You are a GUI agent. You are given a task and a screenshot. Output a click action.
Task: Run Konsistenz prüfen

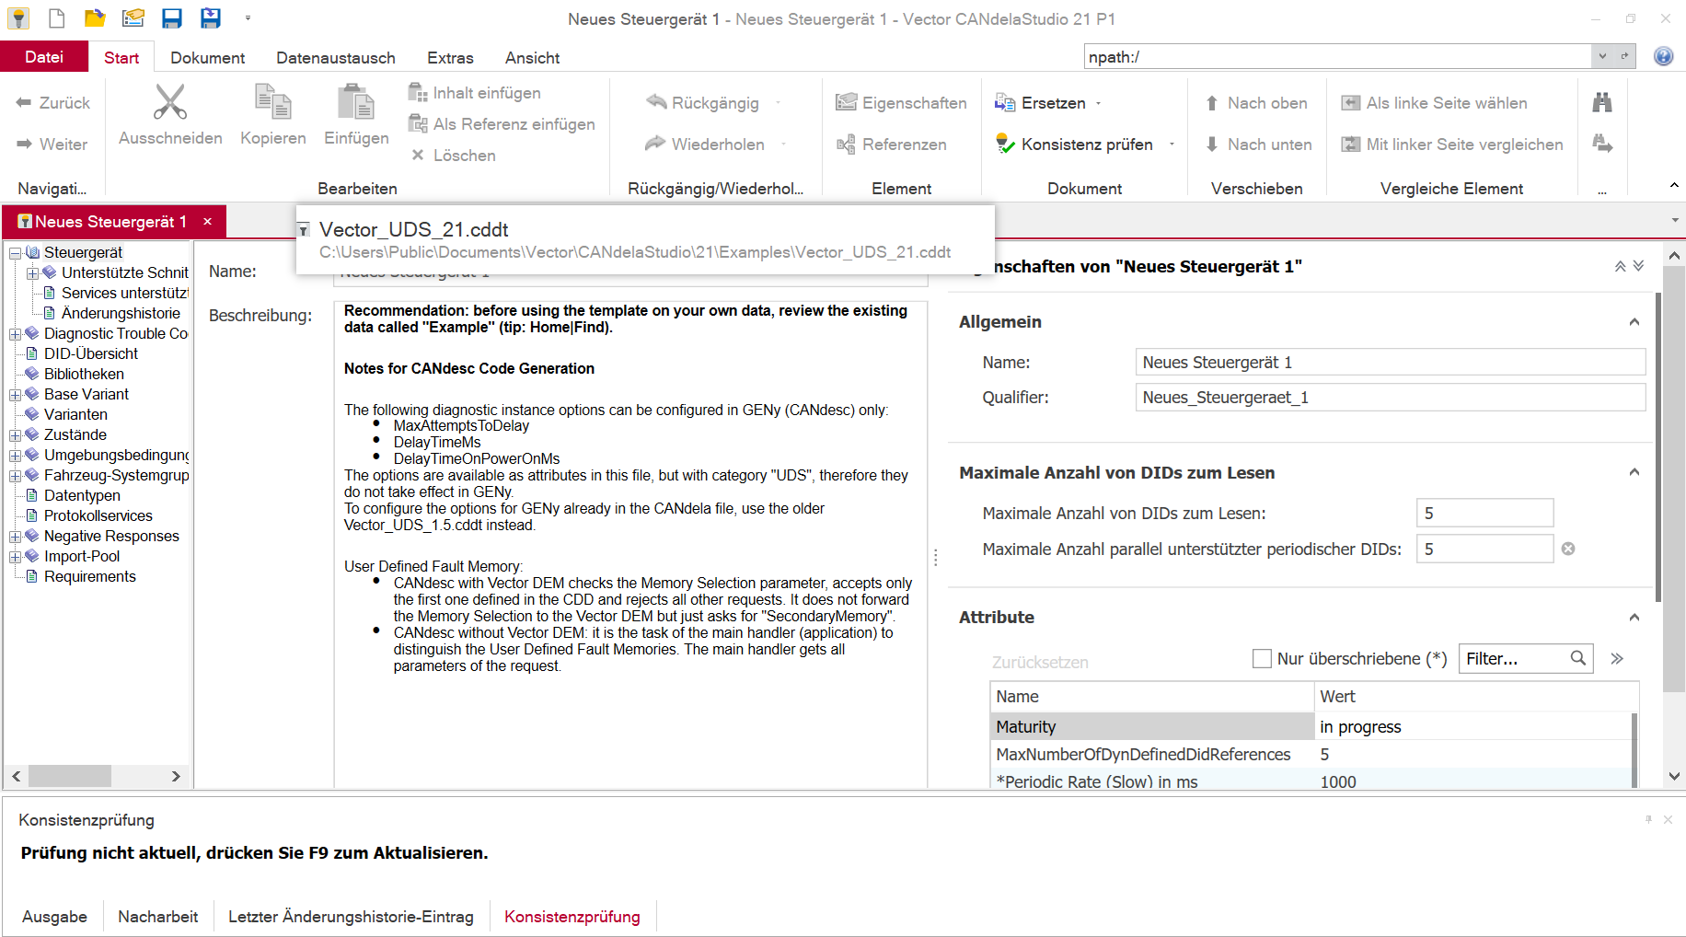tap(1075, 145)
